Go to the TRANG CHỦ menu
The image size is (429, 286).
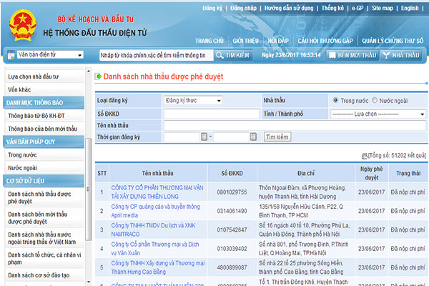pos(209,41)
